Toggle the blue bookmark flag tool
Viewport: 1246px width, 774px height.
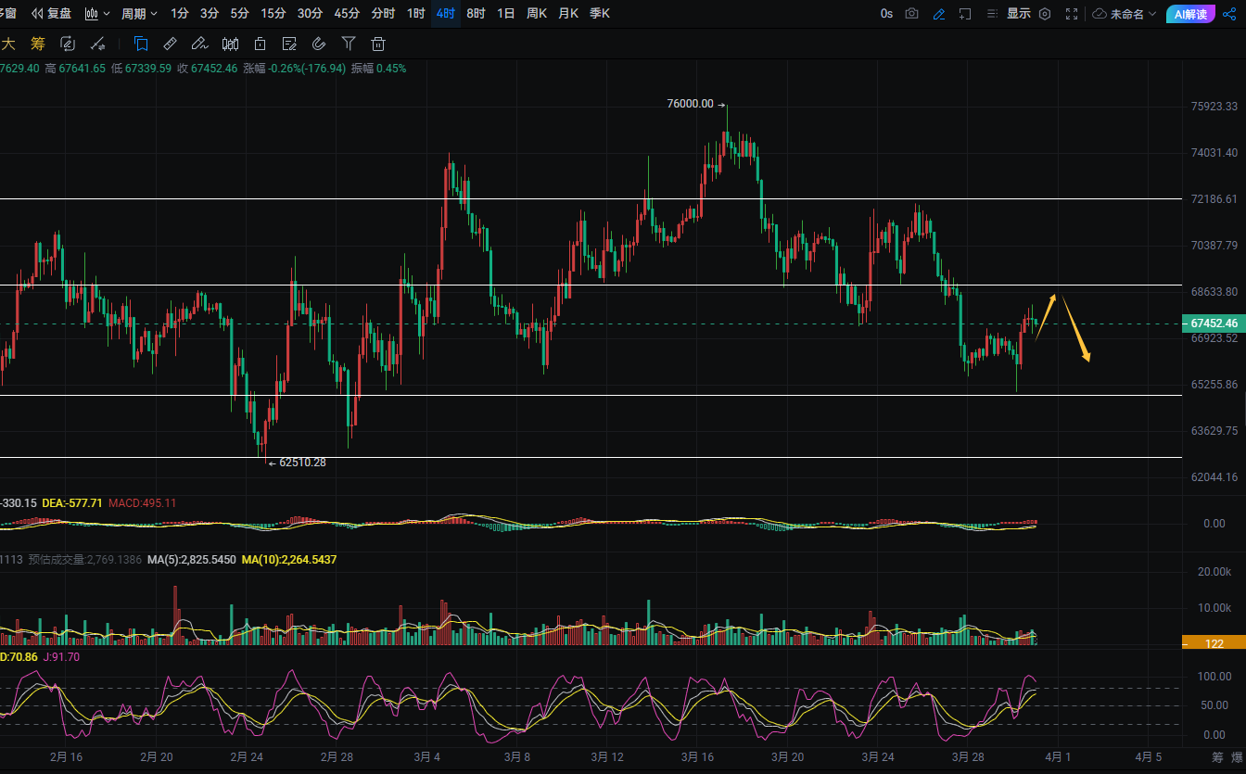tap(141, 44)
